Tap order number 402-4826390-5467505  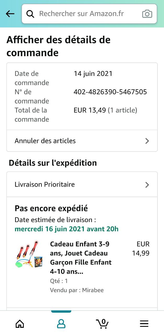(110, 92)
